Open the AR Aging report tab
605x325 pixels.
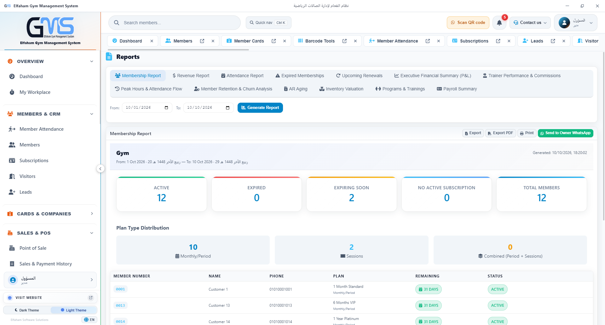pyautogui.click(x=296, y=89)
